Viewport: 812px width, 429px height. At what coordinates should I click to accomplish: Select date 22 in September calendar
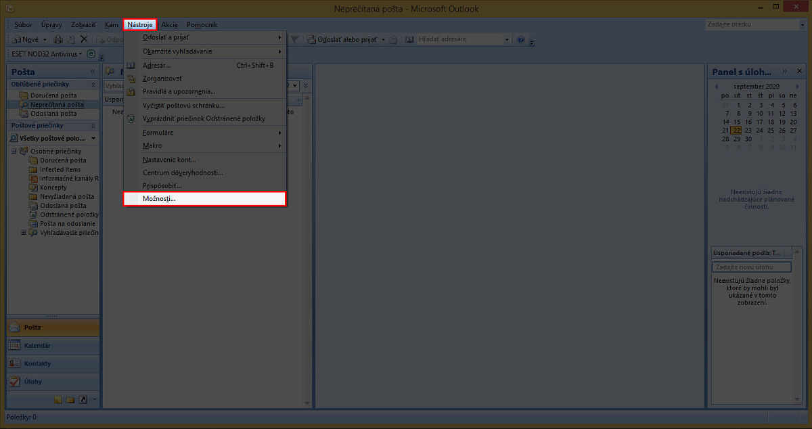click(x=736, y=130)
